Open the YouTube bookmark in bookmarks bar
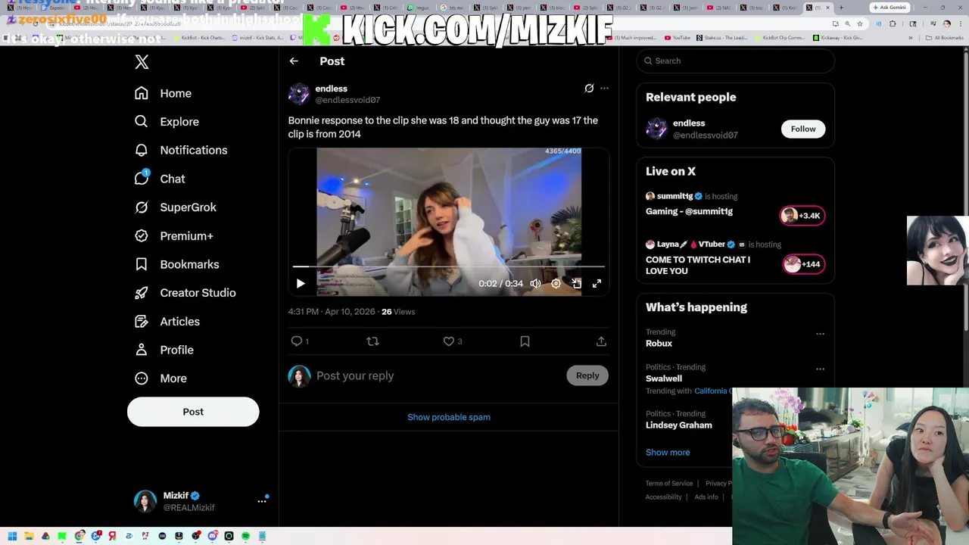969x545 pixels. tap(677, 37)
